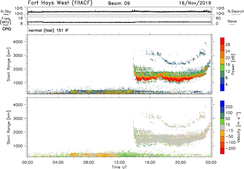Click the date '16/Nov/2019'
The width and height of the screenshot is (244, 169).
pos(195,3)
